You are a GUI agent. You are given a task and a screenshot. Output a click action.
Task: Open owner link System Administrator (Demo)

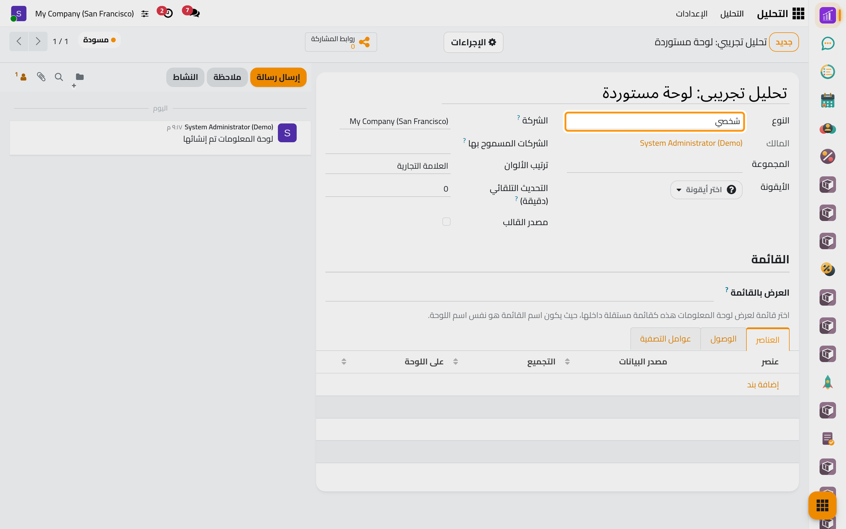(x=691, y=143)
